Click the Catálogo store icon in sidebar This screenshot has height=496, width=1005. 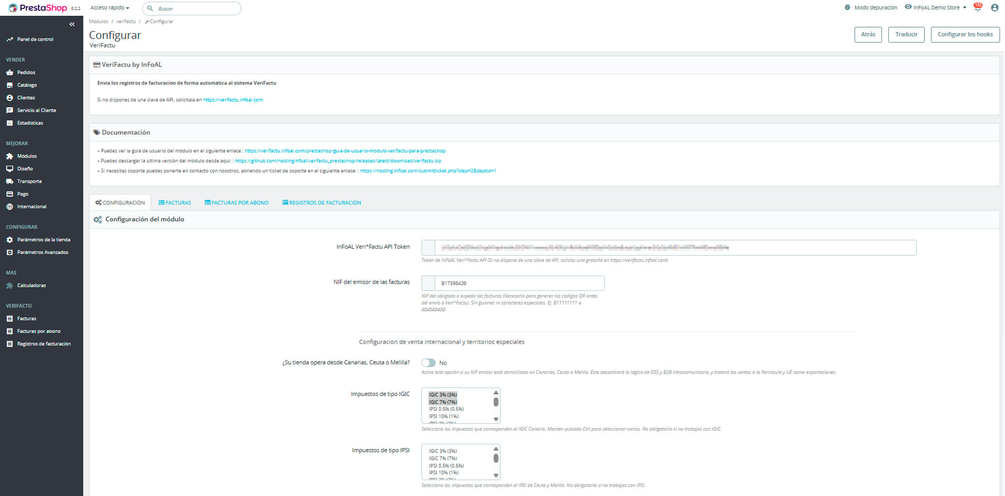tap(10, 85)
